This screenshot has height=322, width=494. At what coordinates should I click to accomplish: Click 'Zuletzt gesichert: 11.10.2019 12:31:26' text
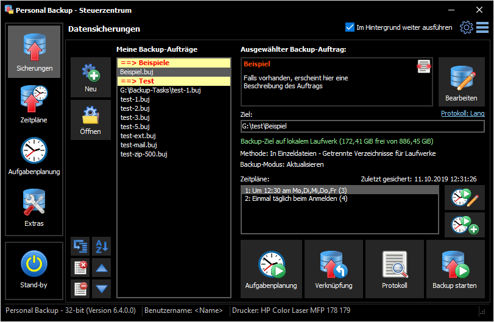[x=418, y=179]
